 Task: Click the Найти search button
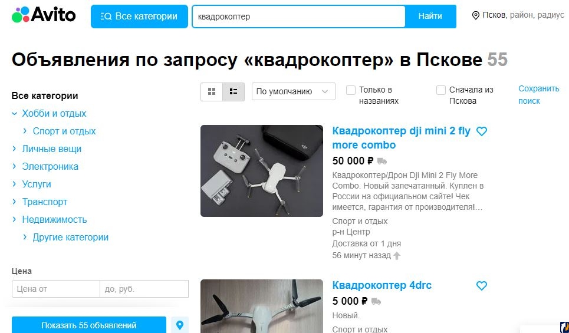pos(430,17)
